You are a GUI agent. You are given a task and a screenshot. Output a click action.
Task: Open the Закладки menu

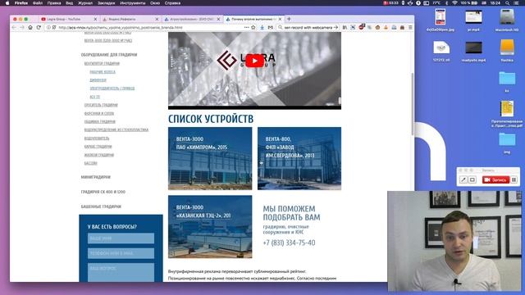pos(106,3)
